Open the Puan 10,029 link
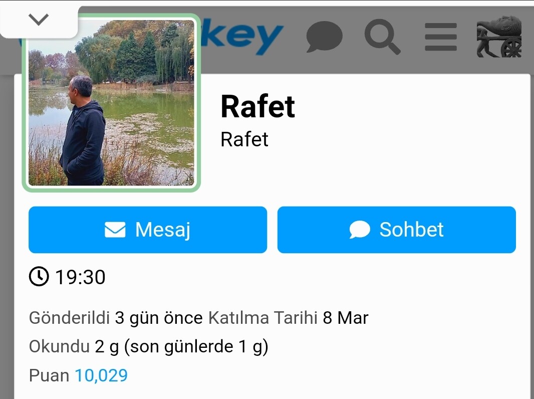 coord(101,375)
